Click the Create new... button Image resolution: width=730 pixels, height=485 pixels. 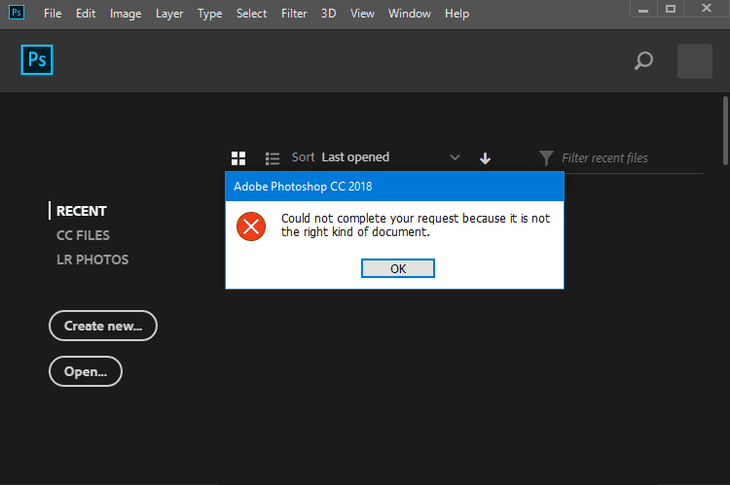pos(103,326)
